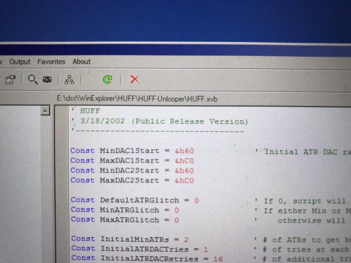Click the MaxDAC2Start value &hC0
This screenshot has height=263, width=351.
coord(184,180)
